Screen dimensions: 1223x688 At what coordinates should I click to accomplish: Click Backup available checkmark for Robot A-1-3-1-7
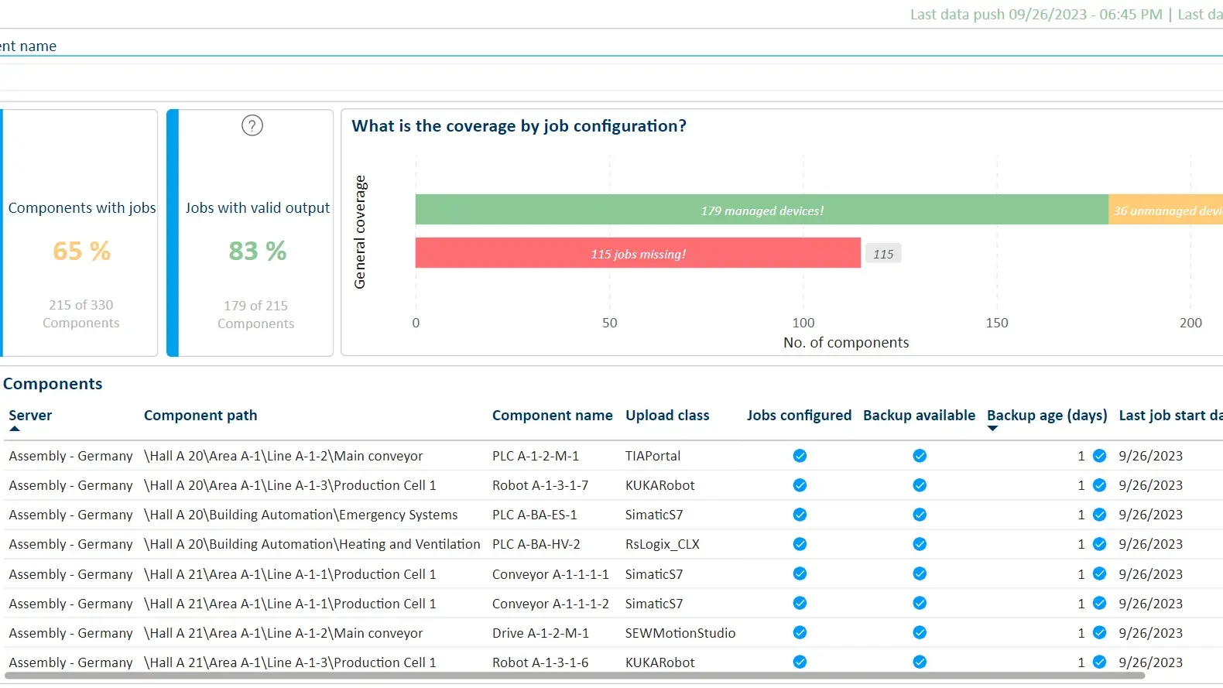(920, 485)
